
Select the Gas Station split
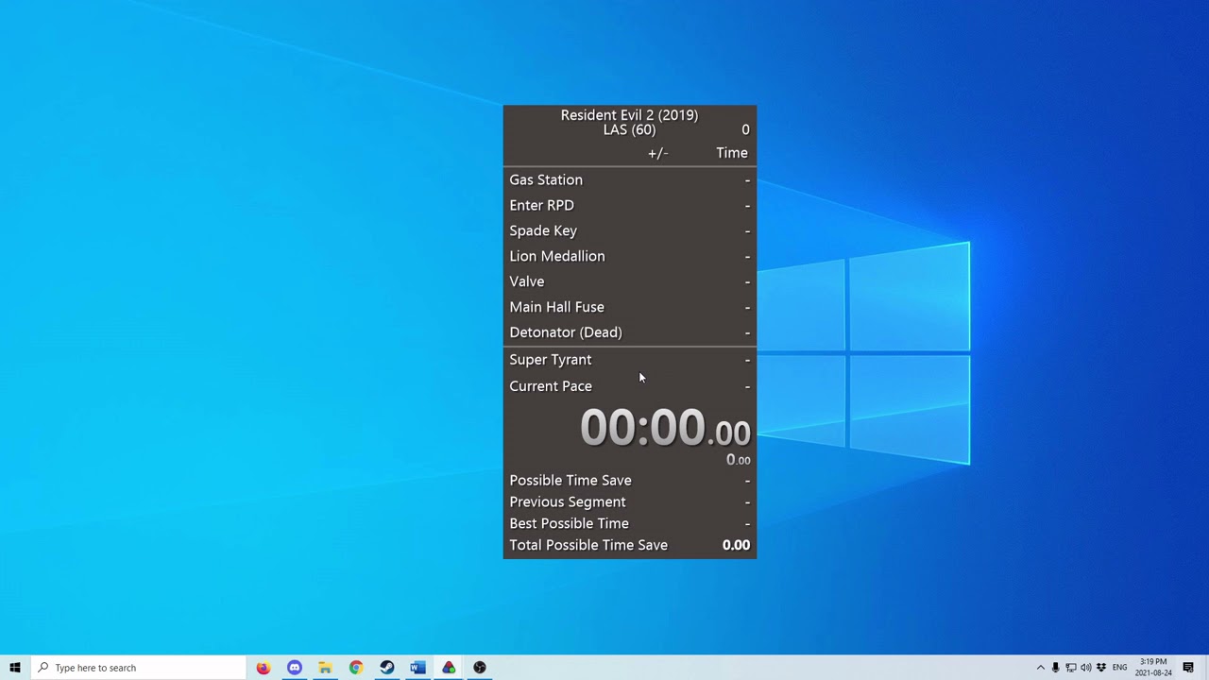(630, 179)
